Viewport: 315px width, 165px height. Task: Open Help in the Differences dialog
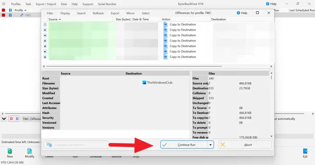(242, 13)
